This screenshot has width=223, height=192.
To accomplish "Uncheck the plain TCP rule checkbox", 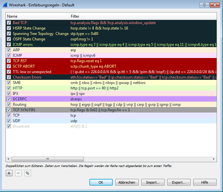I will click(x=9, y=115).
